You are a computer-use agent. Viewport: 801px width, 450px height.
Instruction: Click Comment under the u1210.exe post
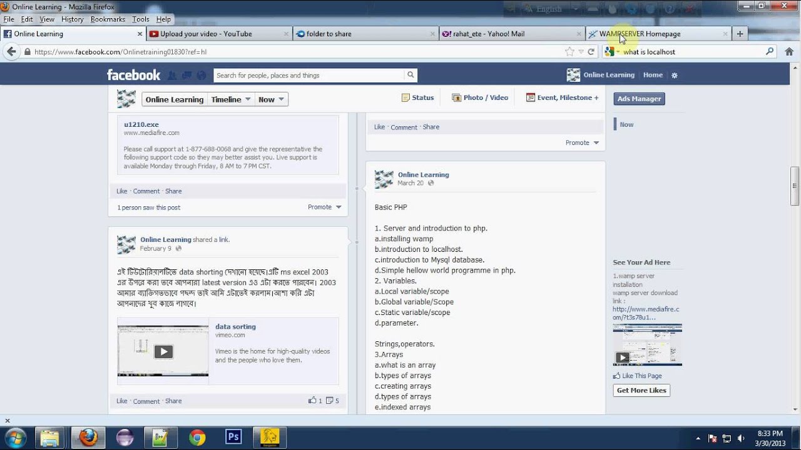tap(146, 191)
